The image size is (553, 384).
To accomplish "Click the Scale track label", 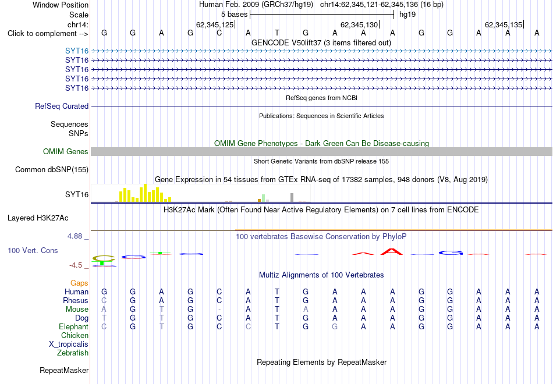I will tap(79, 15).
